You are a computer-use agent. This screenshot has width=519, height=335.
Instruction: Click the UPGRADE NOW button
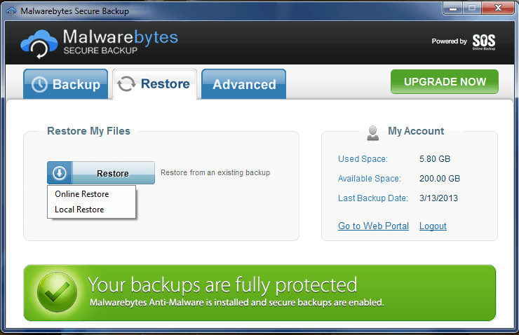point(445,82)
